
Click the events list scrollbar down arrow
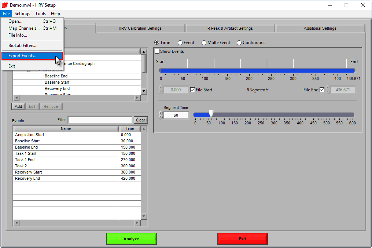click(144, 216)
